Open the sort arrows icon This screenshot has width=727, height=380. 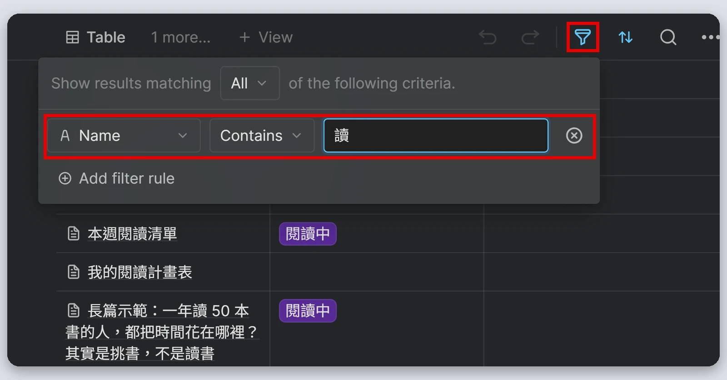click(x=625, y=37)
